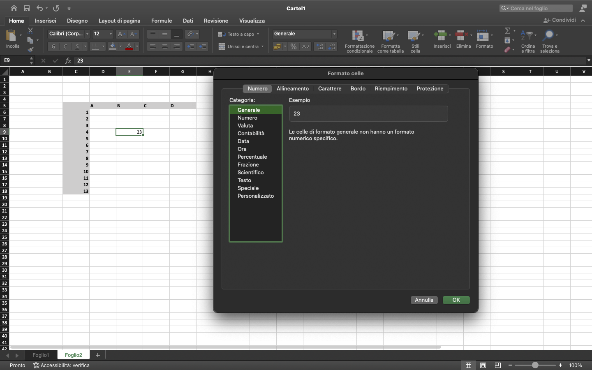Click the Undo arrow icon
592x370 pixels.
[x=39, y=8]
